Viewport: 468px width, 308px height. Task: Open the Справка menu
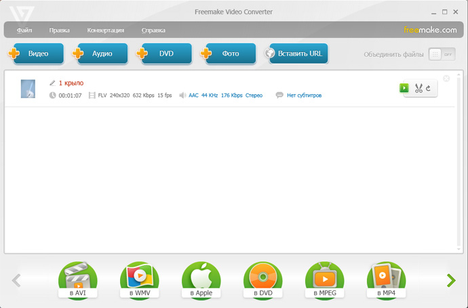(x=153, y=30)
